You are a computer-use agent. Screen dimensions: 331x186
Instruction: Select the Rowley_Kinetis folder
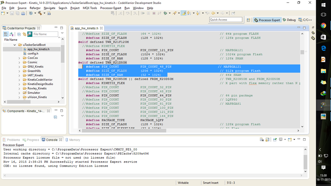click(x=37, y=88)
